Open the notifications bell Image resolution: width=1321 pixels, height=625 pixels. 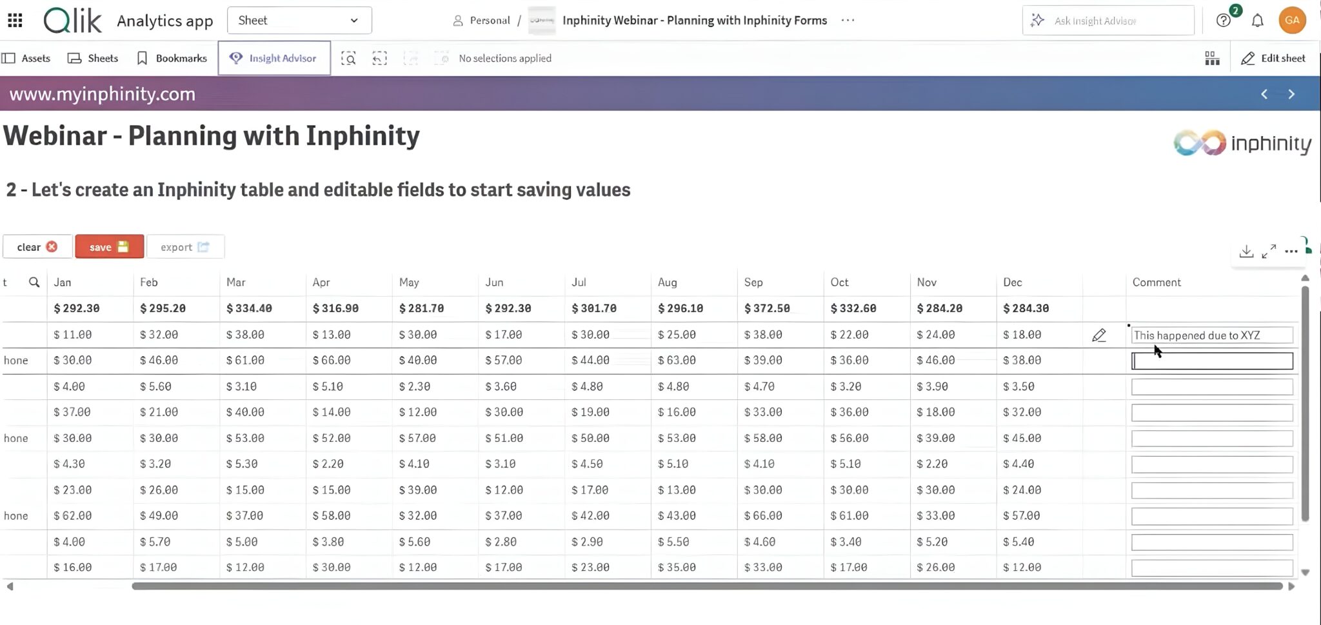(x=1257, y=21)
